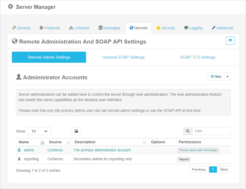This screenshot has width=246, height=189.
Task: Switch to the Logging tab
Action: point(193,28)
